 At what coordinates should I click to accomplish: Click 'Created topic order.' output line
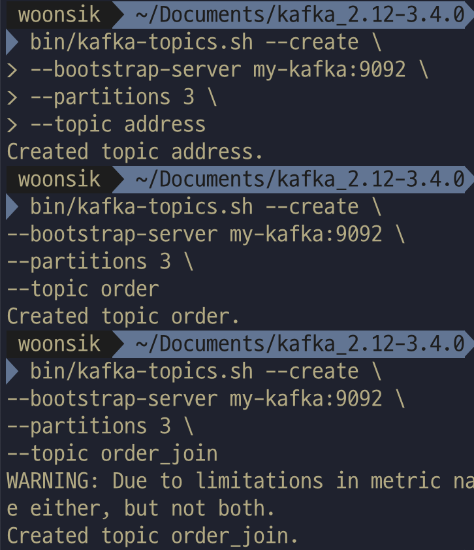point(123,317)
